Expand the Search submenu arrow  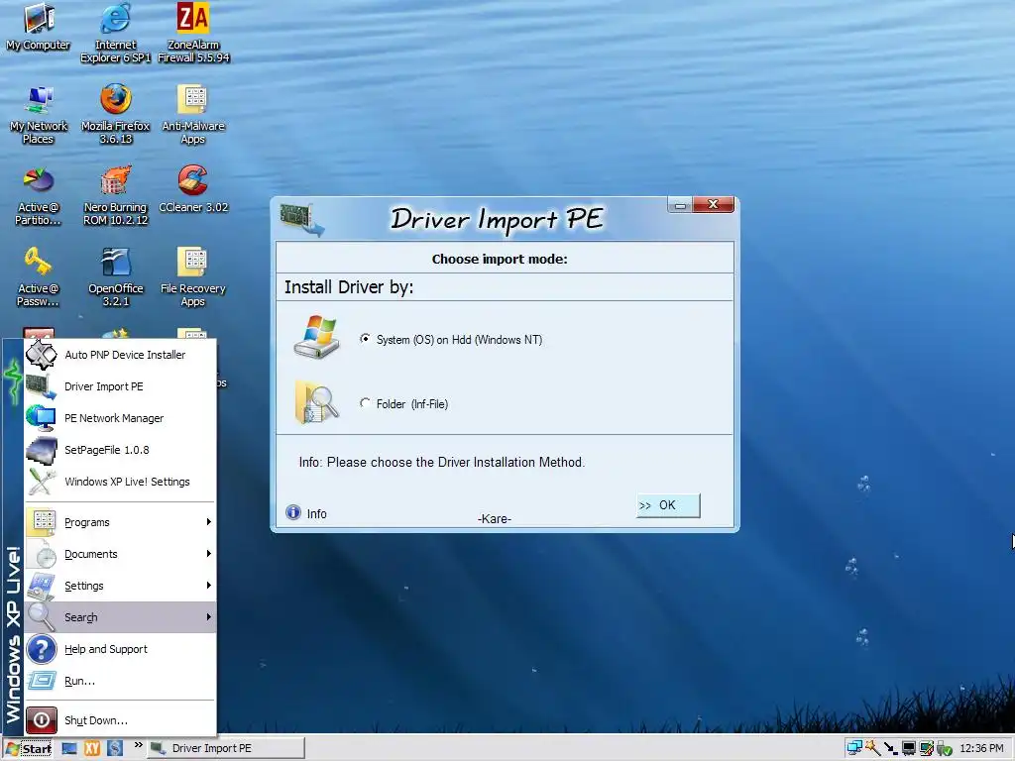[208, 616]
